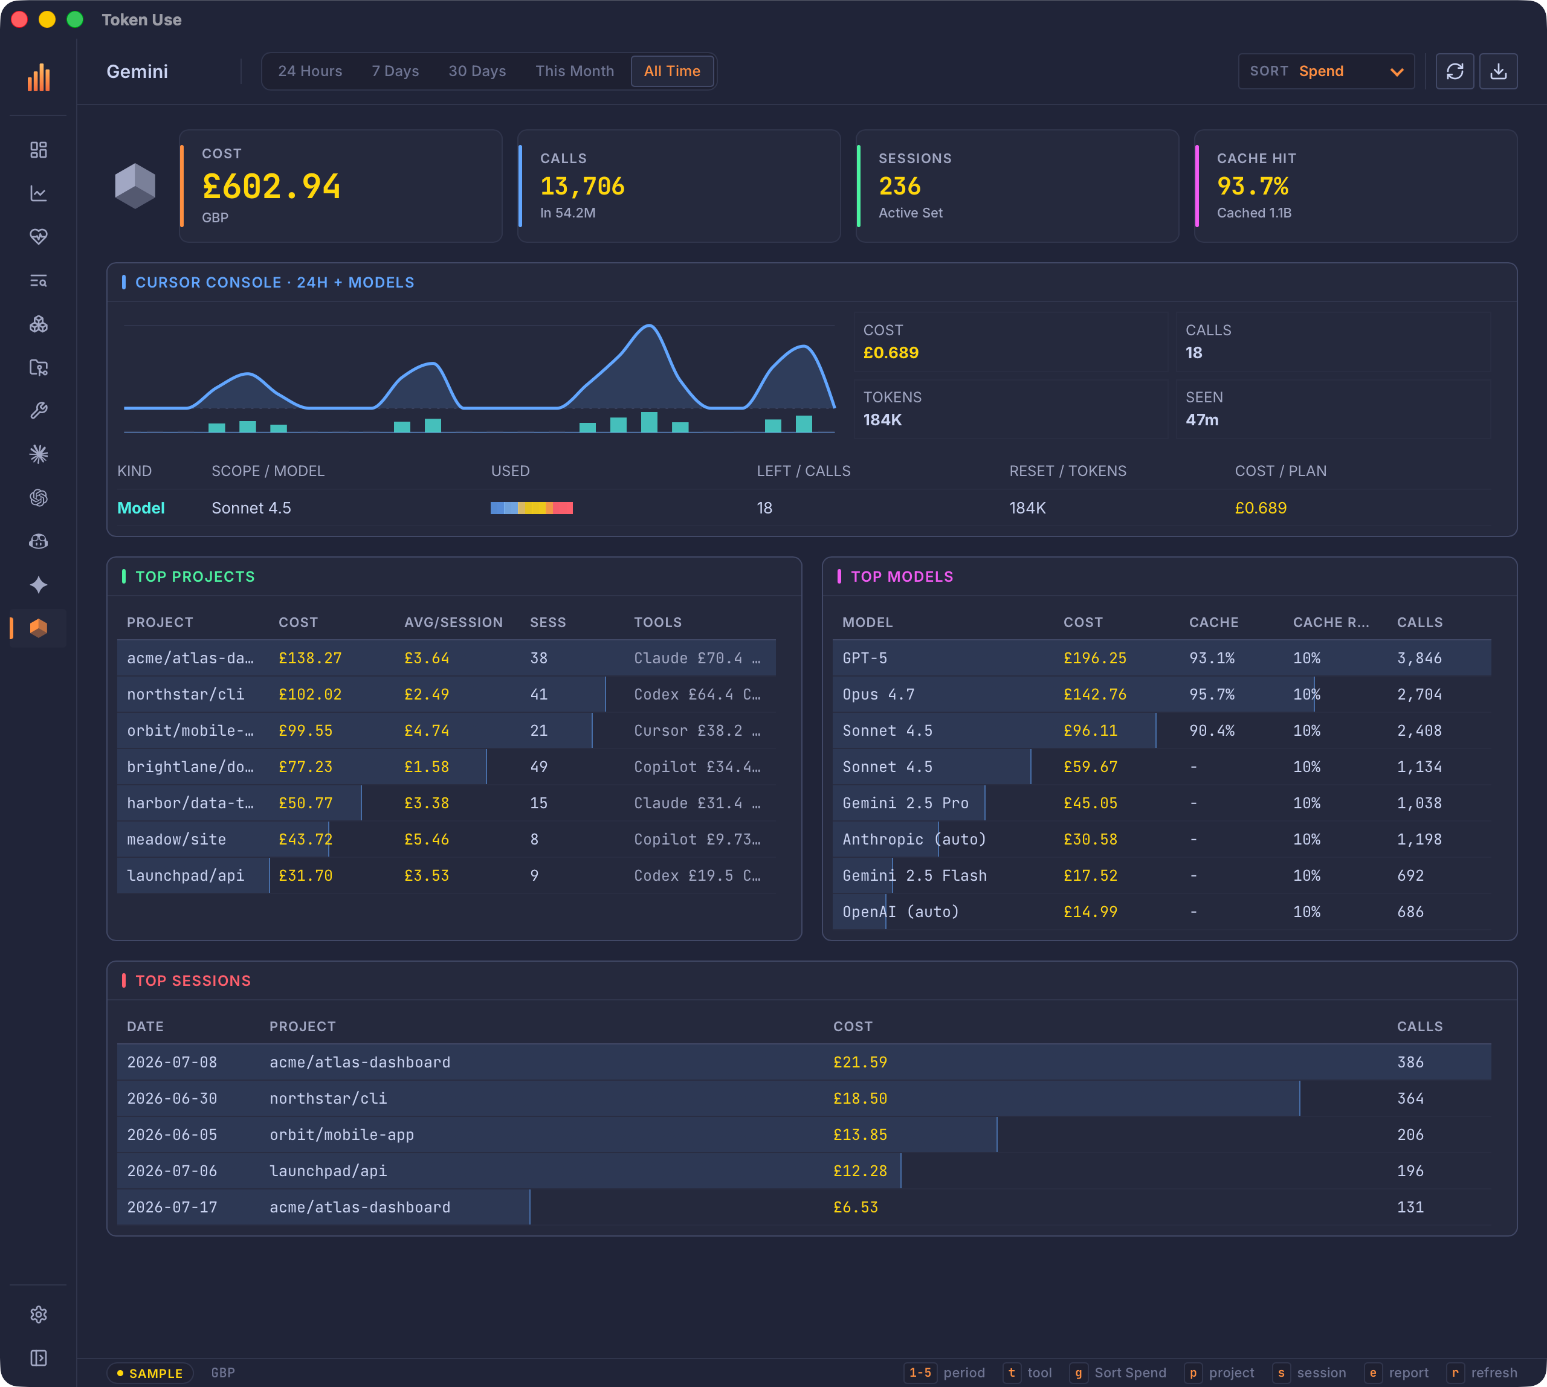Open the heart pulse health sidebar icon

click(x=38, y=237)
